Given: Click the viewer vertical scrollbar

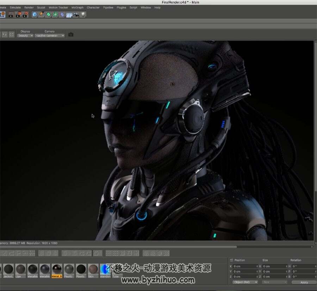Looking at the screenshot, I should tap(316, 116).
